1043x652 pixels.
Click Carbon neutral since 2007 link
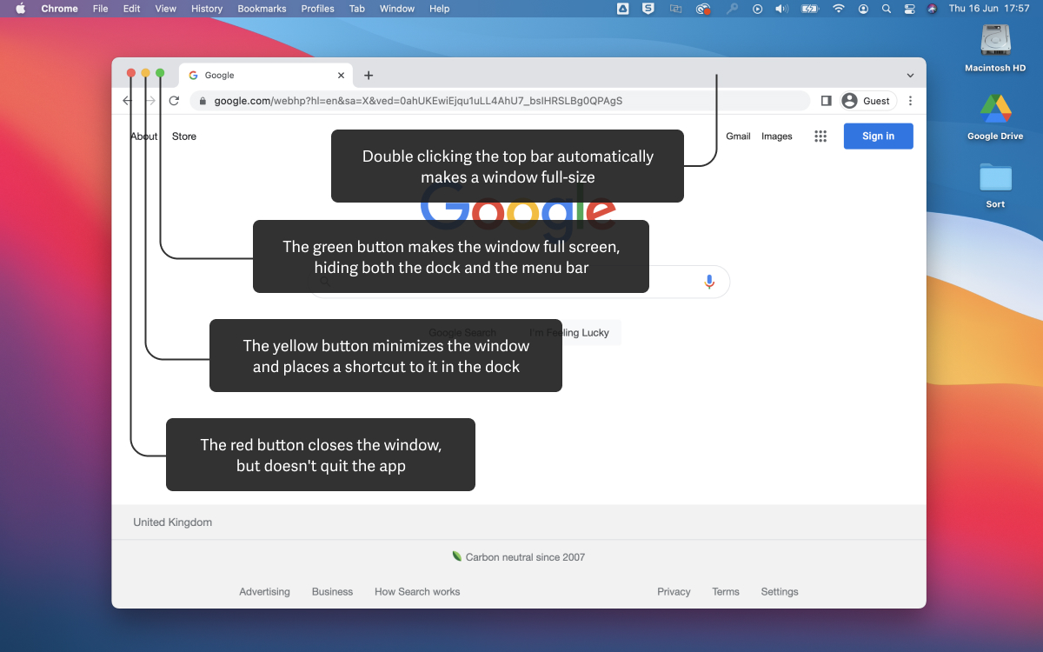coord(519,557)
